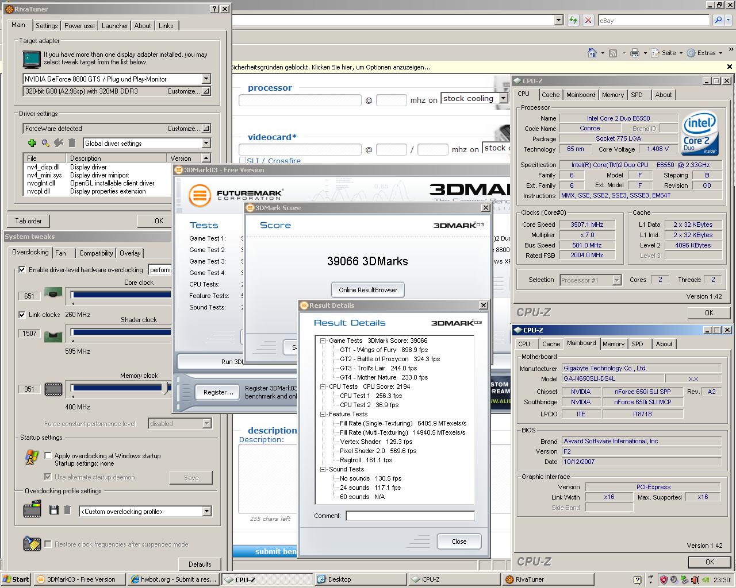The image size is (736, 588).
Task: Open the Processor #1 selection dropdown in CPU-Z
Action: pos(616,280)
